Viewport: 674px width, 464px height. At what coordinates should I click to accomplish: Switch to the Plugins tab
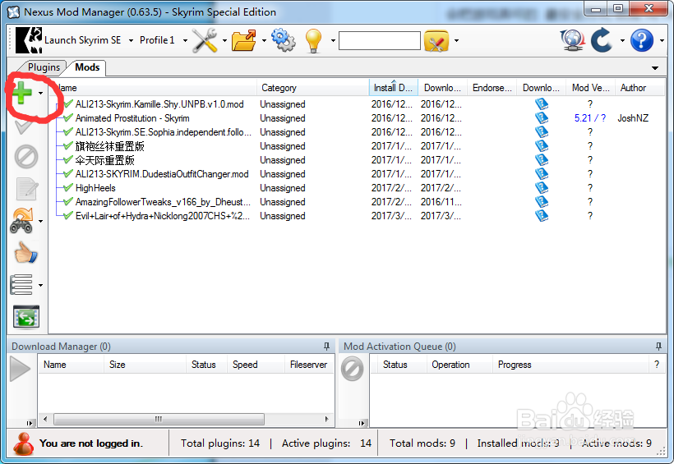point(44,67)
